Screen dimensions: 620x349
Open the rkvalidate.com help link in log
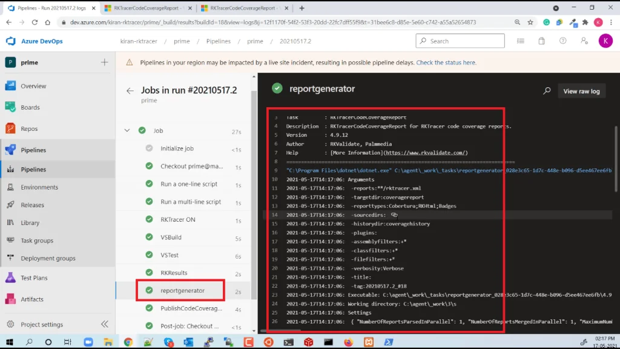point(426,153)
